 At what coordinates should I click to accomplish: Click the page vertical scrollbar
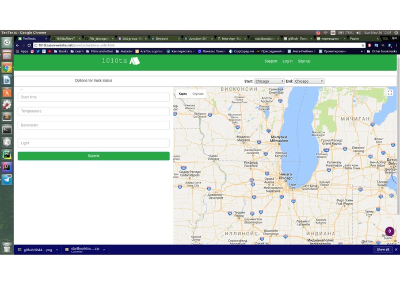[398, 135]
